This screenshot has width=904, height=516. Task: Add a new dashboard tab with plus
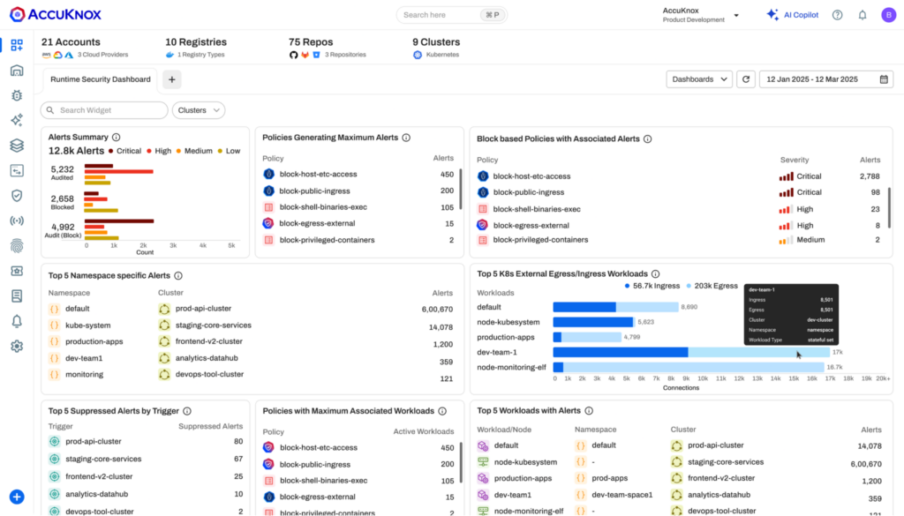171,79
